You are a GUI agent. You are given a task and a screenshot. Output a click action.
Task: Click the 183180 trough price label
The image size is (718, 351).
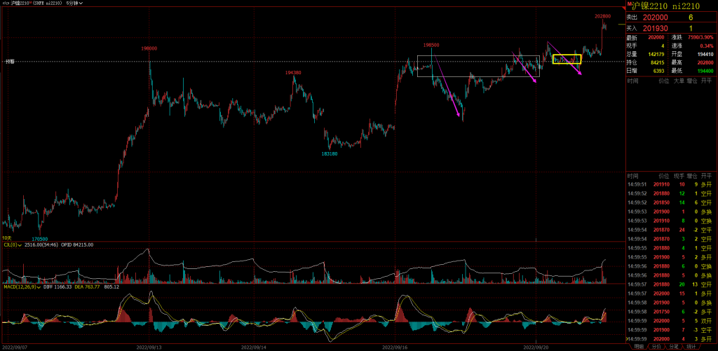point(330,153)
